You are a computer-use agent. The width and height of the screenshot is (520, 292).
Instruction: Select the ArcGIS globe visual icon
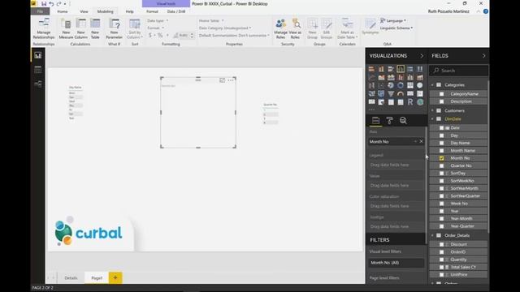coord(420,102)
